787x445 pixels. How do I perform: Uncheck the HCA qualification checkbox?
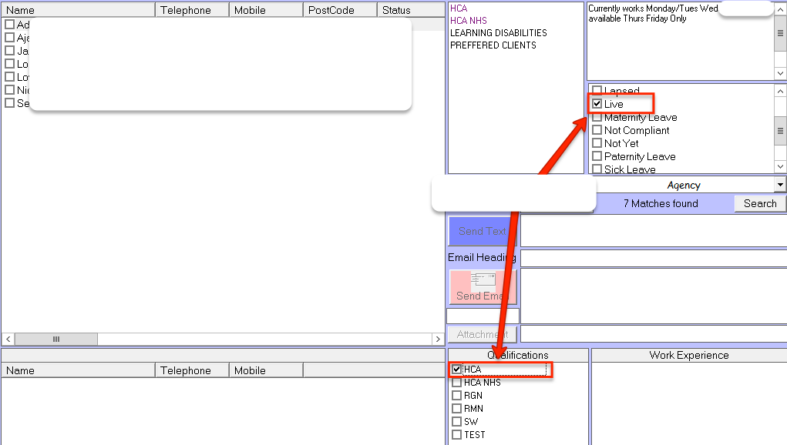click(x=457, y=370)
